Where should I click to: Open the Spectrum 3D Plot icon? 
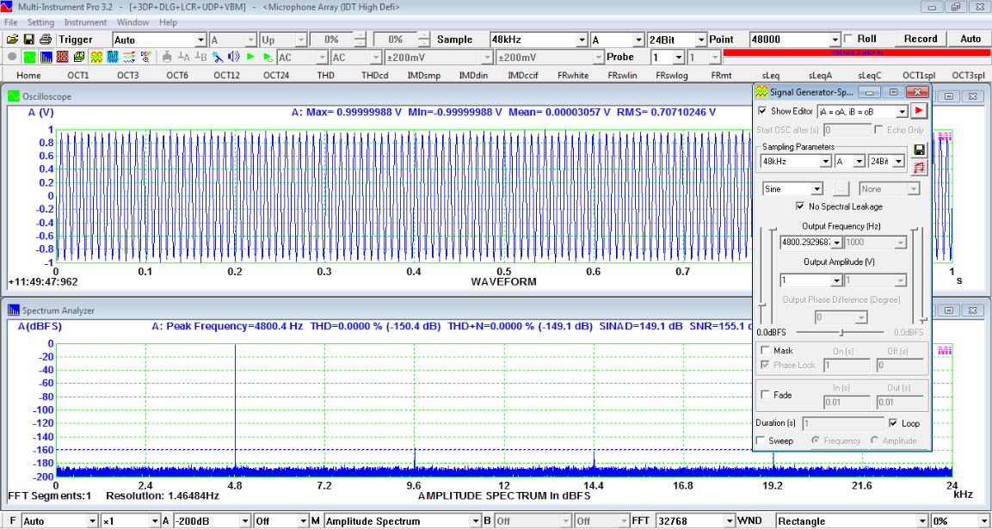(x=79, y=57)
